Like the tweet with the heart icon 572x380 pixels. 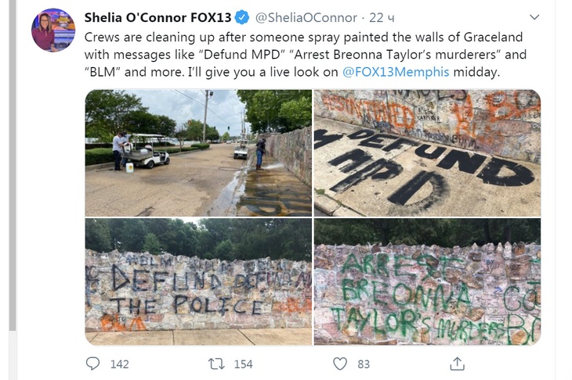point(339,364)
